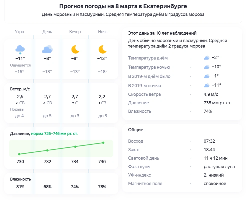This screenshot has height=200, width=246.
Task: Click the night temperature −13° under moon
Action: (x=102, y=59)
